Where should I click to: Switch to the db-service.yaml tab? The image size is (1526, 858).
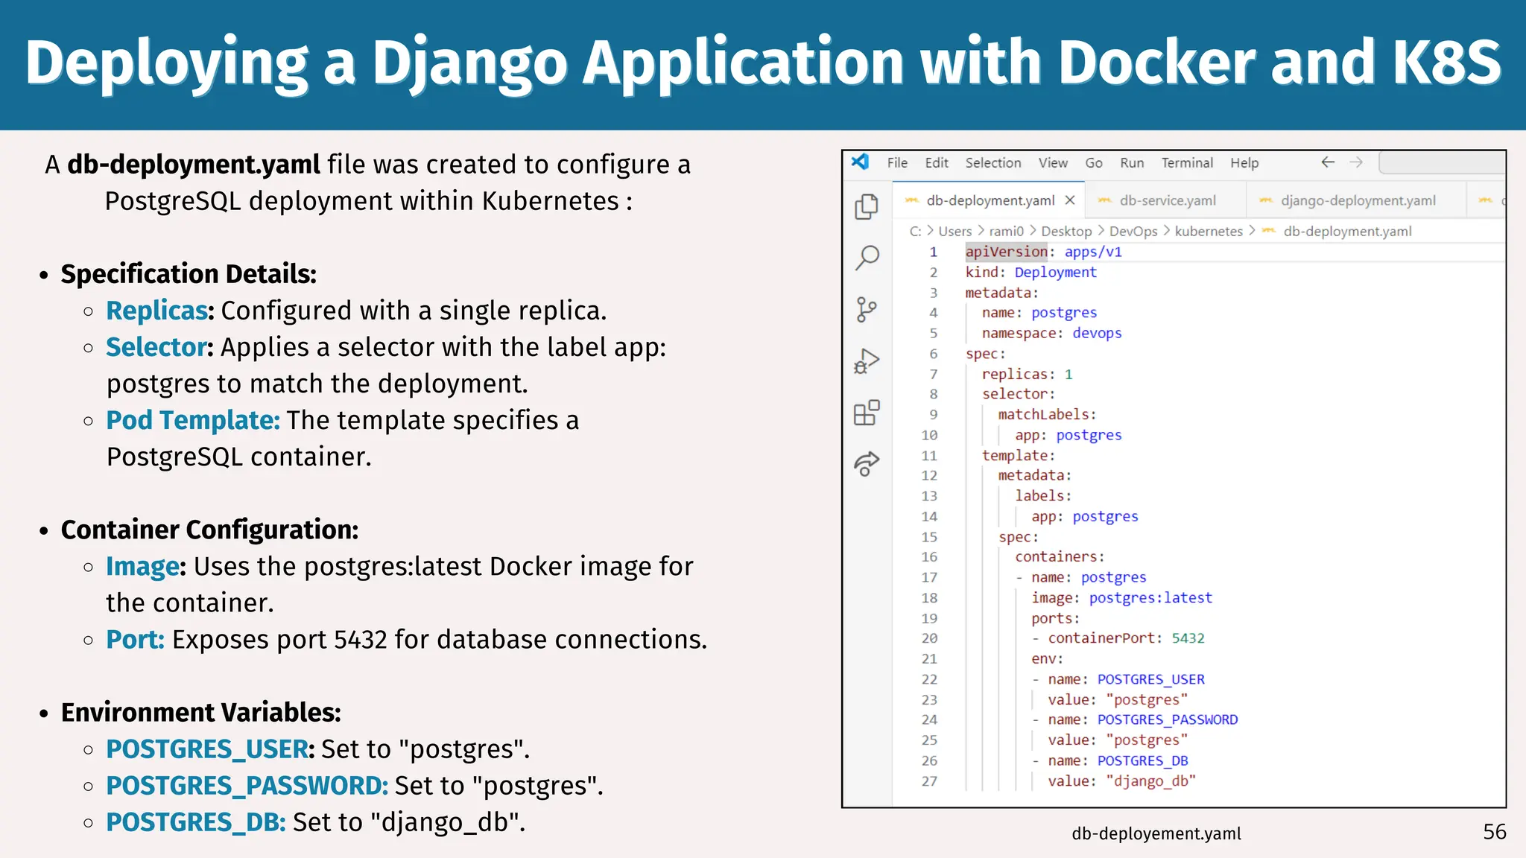[1167, 200]
